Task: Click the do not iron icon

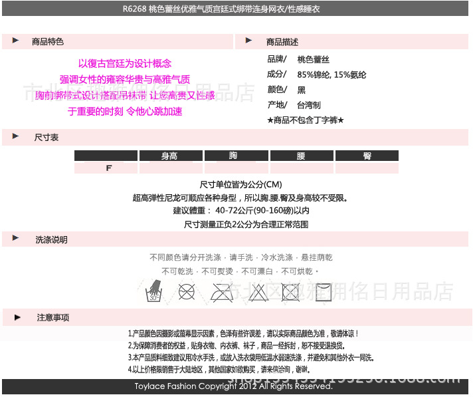Action: click(221, 291)
